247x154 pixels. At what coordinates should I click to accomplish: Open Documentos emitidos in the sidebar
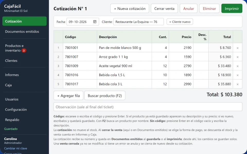click(24, 31)
